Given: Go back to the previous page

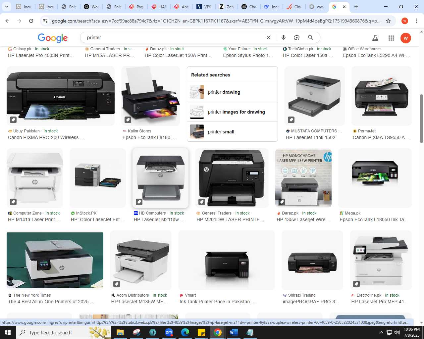Looking at the screenshot, I should click(7, 21).
